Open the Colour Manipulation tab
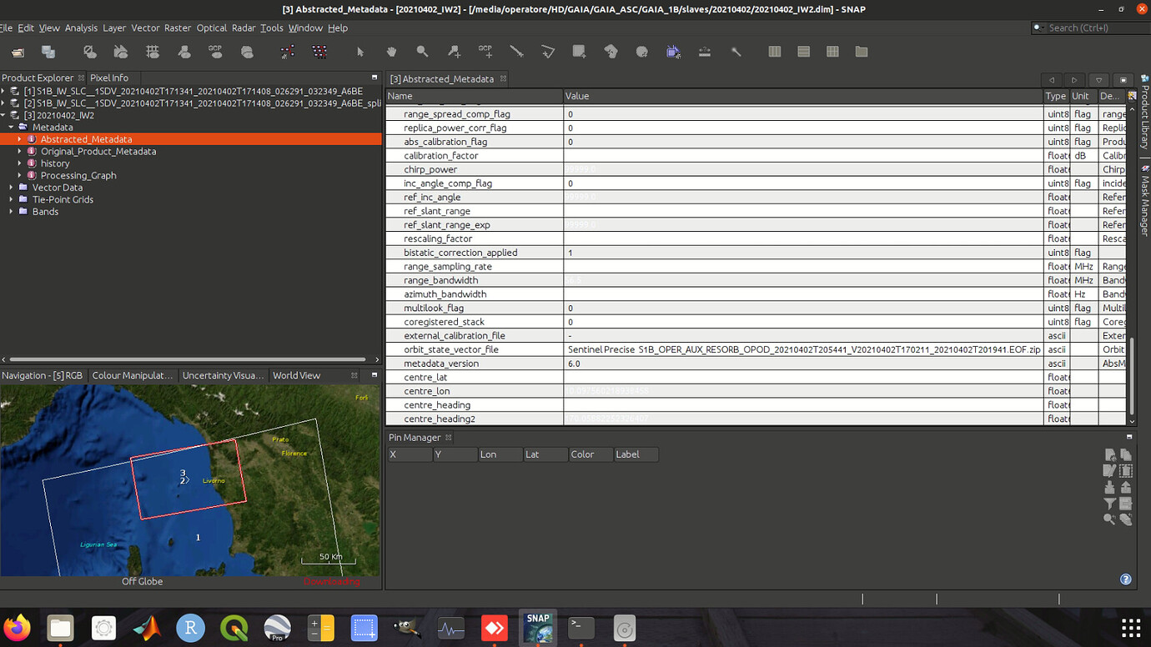The image size is (1151, 647). 133,375
